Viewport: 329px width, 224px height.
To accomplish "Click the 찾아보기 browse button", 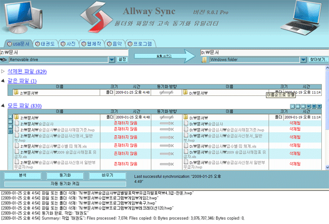I will pos(319,60).
